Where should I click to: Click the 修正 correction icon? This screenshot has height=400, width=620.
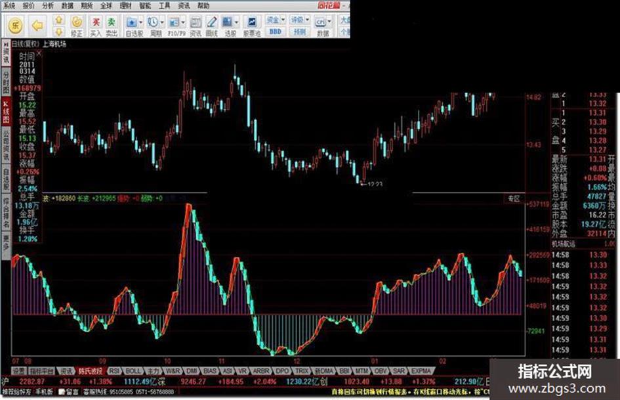point(77,26)
